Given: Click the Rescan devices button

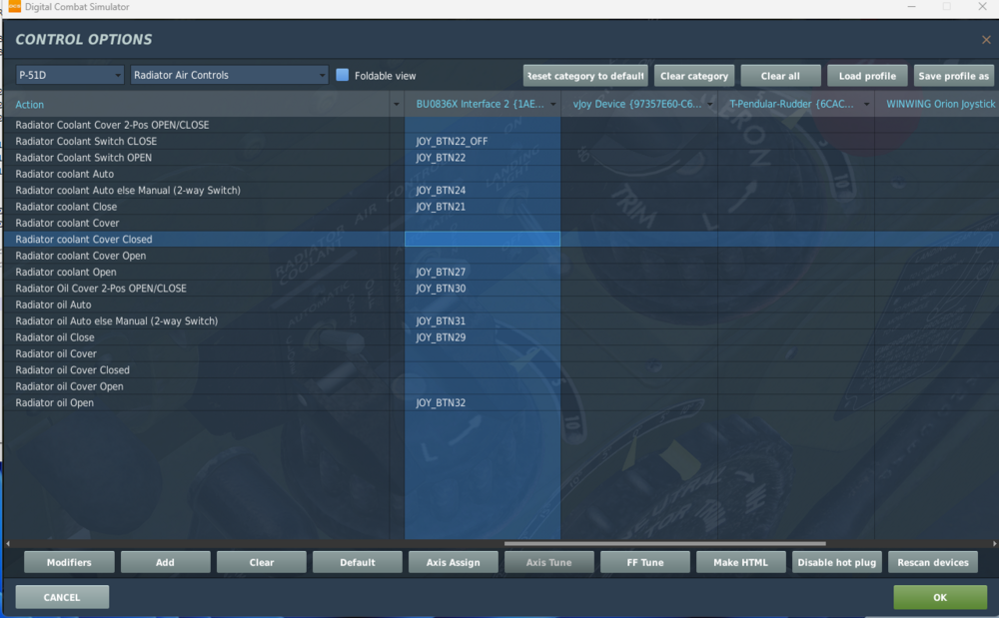Looking at the screenshot, I should (x=933, y=563).
